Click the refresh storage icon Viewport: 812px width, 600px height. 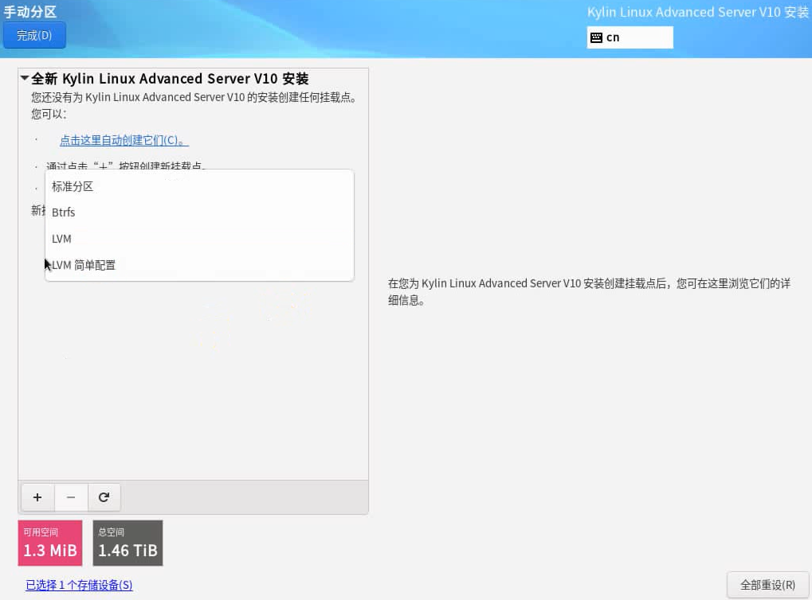104,497
